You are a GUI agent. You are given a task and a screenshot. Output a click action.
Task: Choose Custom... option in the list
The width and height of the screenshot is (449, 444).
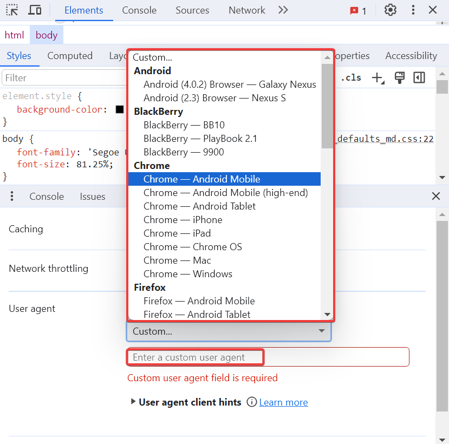tap(224, 57)
